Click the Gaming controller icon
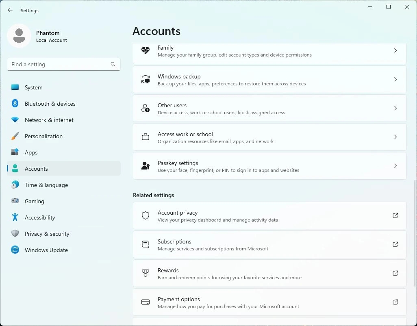The width and height of the screenshot is (417, 326). coord(15,201)
